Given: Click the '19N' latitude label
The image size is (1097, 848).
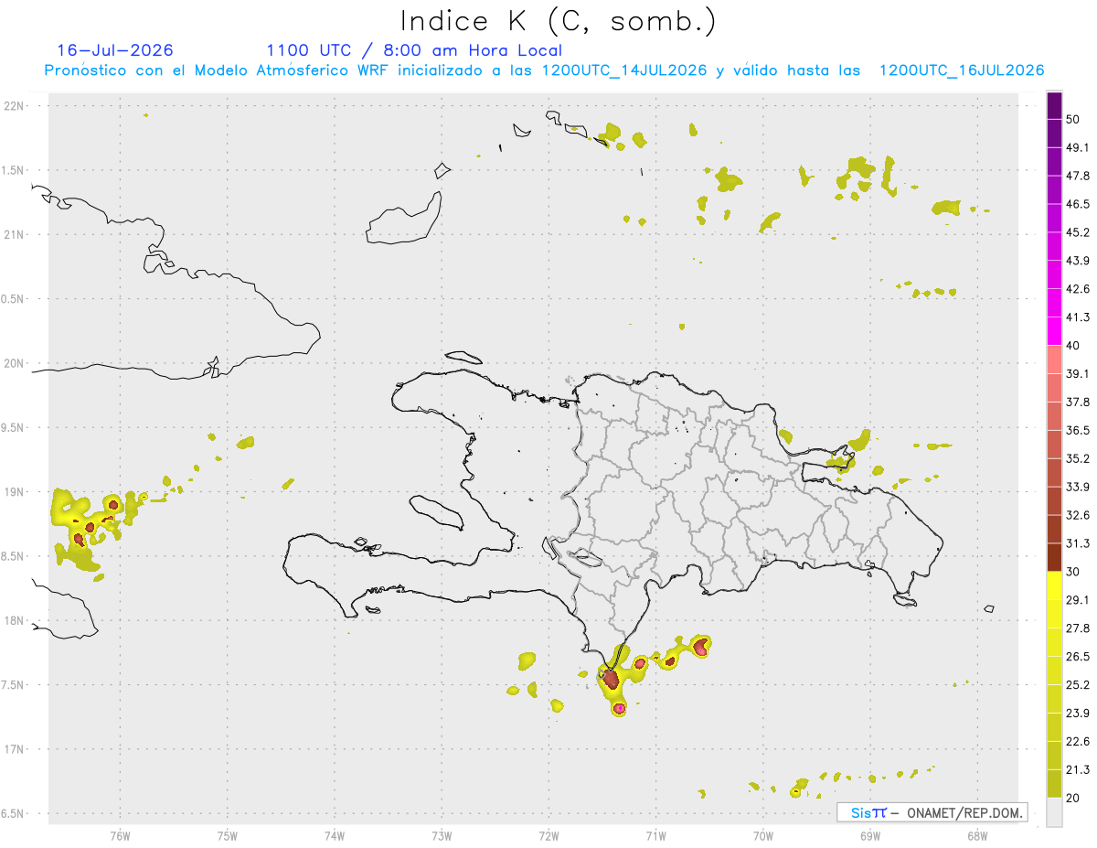Looking at the screenshot, I should 16,492.
